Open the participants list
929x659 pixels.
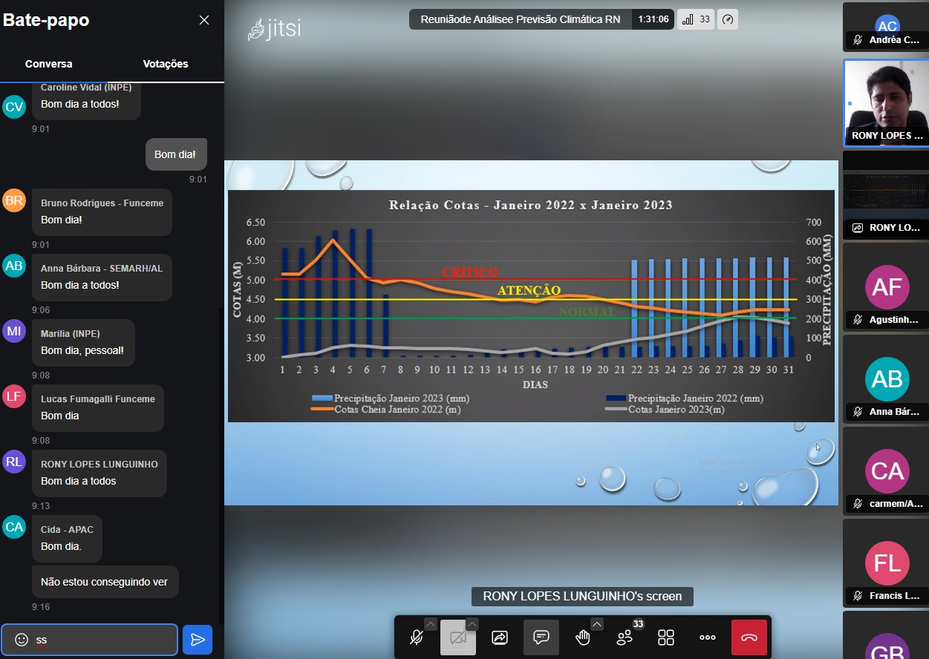625,637
